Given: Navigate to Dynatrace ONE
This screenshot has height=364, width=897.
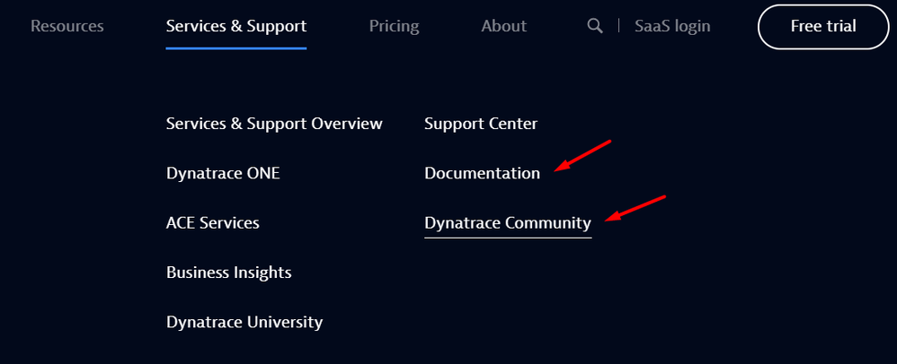Looking at the screenshot, I should (x=223, y=173).
